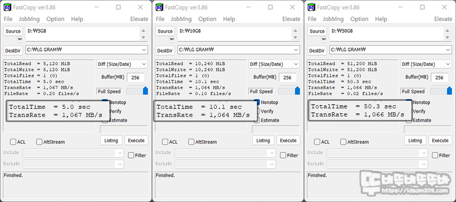
Task: Open Help menu in D:\10GB window
Action: tap(229, 19)
